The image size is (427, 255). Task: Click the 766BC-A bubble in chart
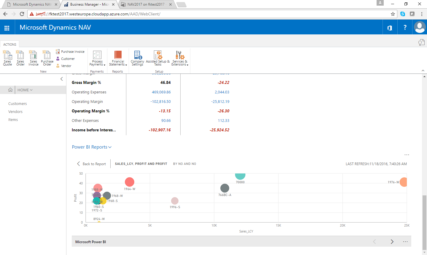click(x=225, y=188)
